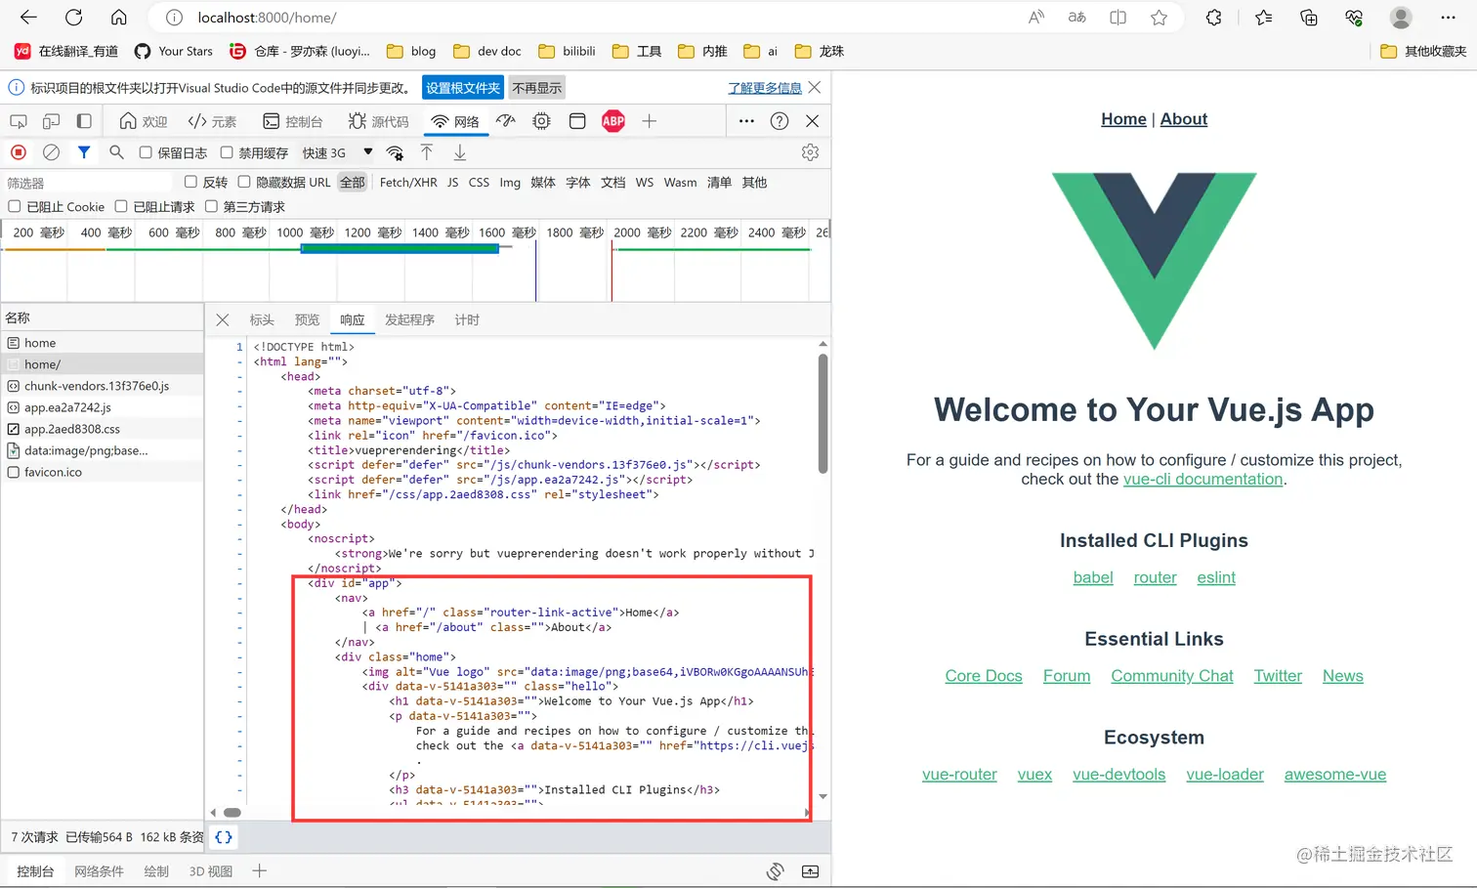
Task: Click the translate icon in address bar
Action: point(1077,18)
